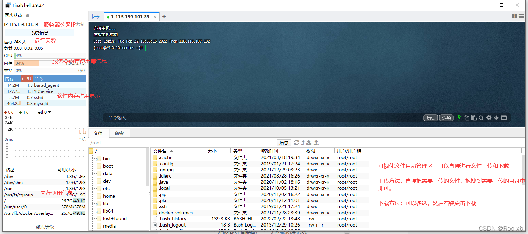The image size is (528, 234).
Task: Copy the server IP address
Action: 80,24
